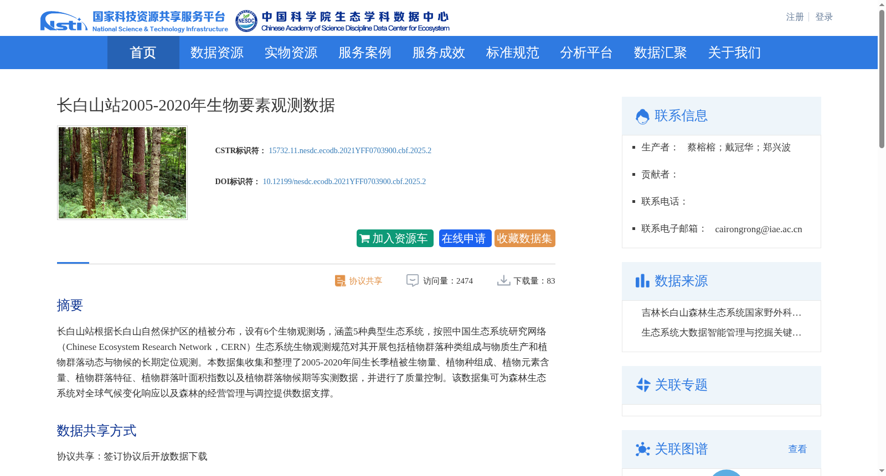The image size is (886, 476).
Task: Click the 收藏数据集 button
Action: tap(525, 238)
